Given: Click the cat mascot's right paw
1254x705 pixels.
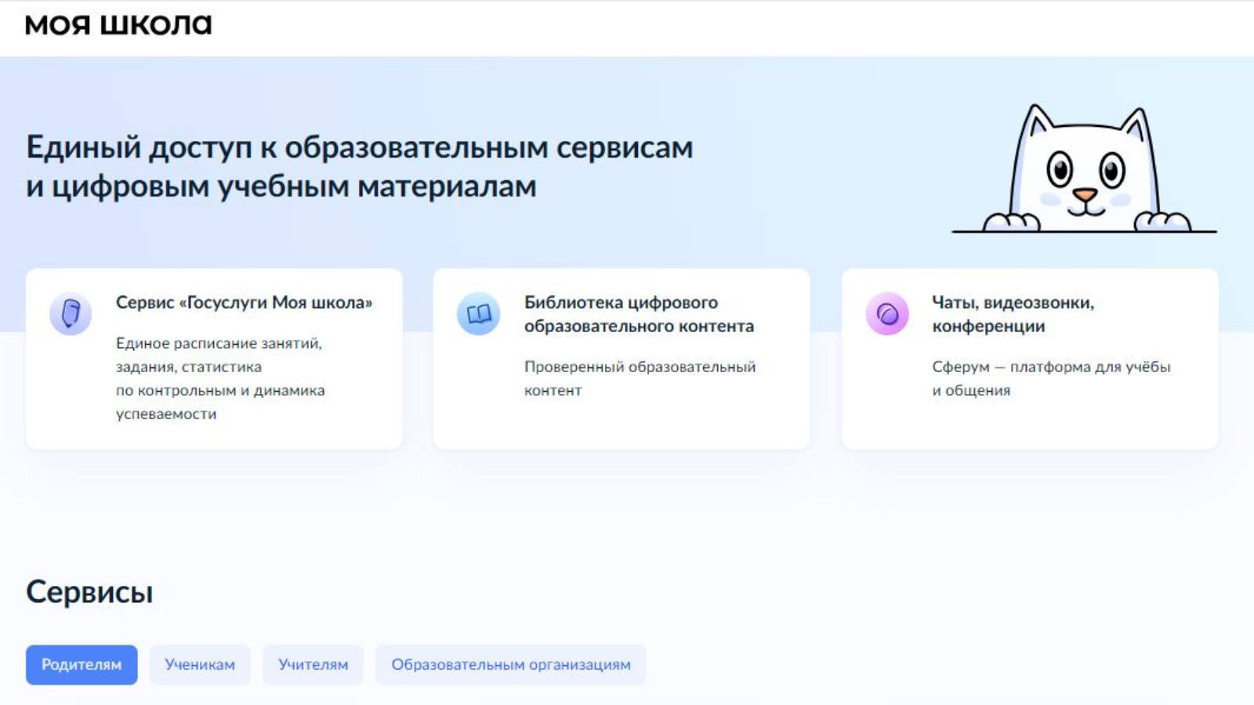Looking at the screenshot, I should click(x=1163, y=222).
